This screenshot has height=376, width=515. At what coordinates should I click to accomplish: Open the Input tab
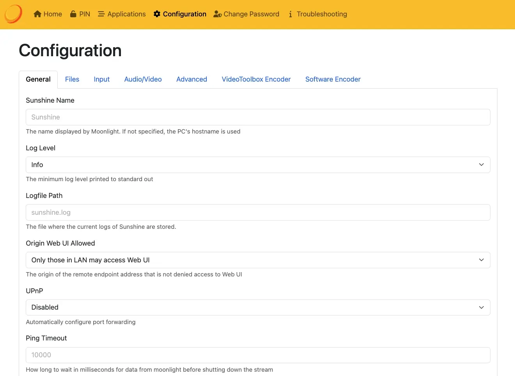101,79
